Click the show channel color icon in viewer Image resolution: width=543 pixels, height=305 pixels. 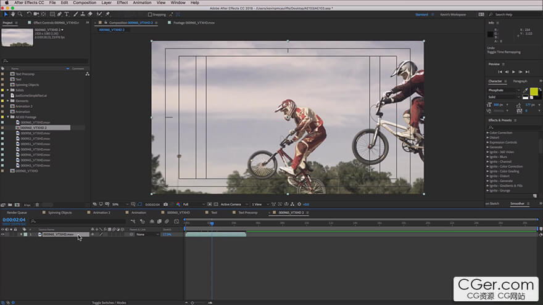pos(178,205)
